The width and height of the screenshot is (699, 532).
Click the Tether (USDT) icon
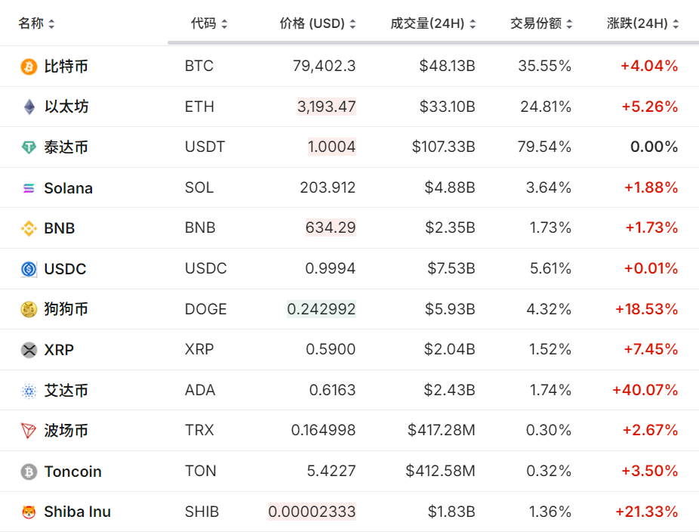pyautogui.click(x=28, y=147)
